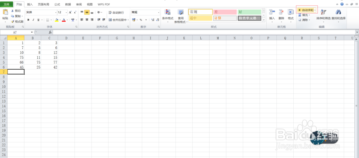Open Sort and Filter (排序和筛选)
Viewport: 359px width, 158px height.
point(323,16)
